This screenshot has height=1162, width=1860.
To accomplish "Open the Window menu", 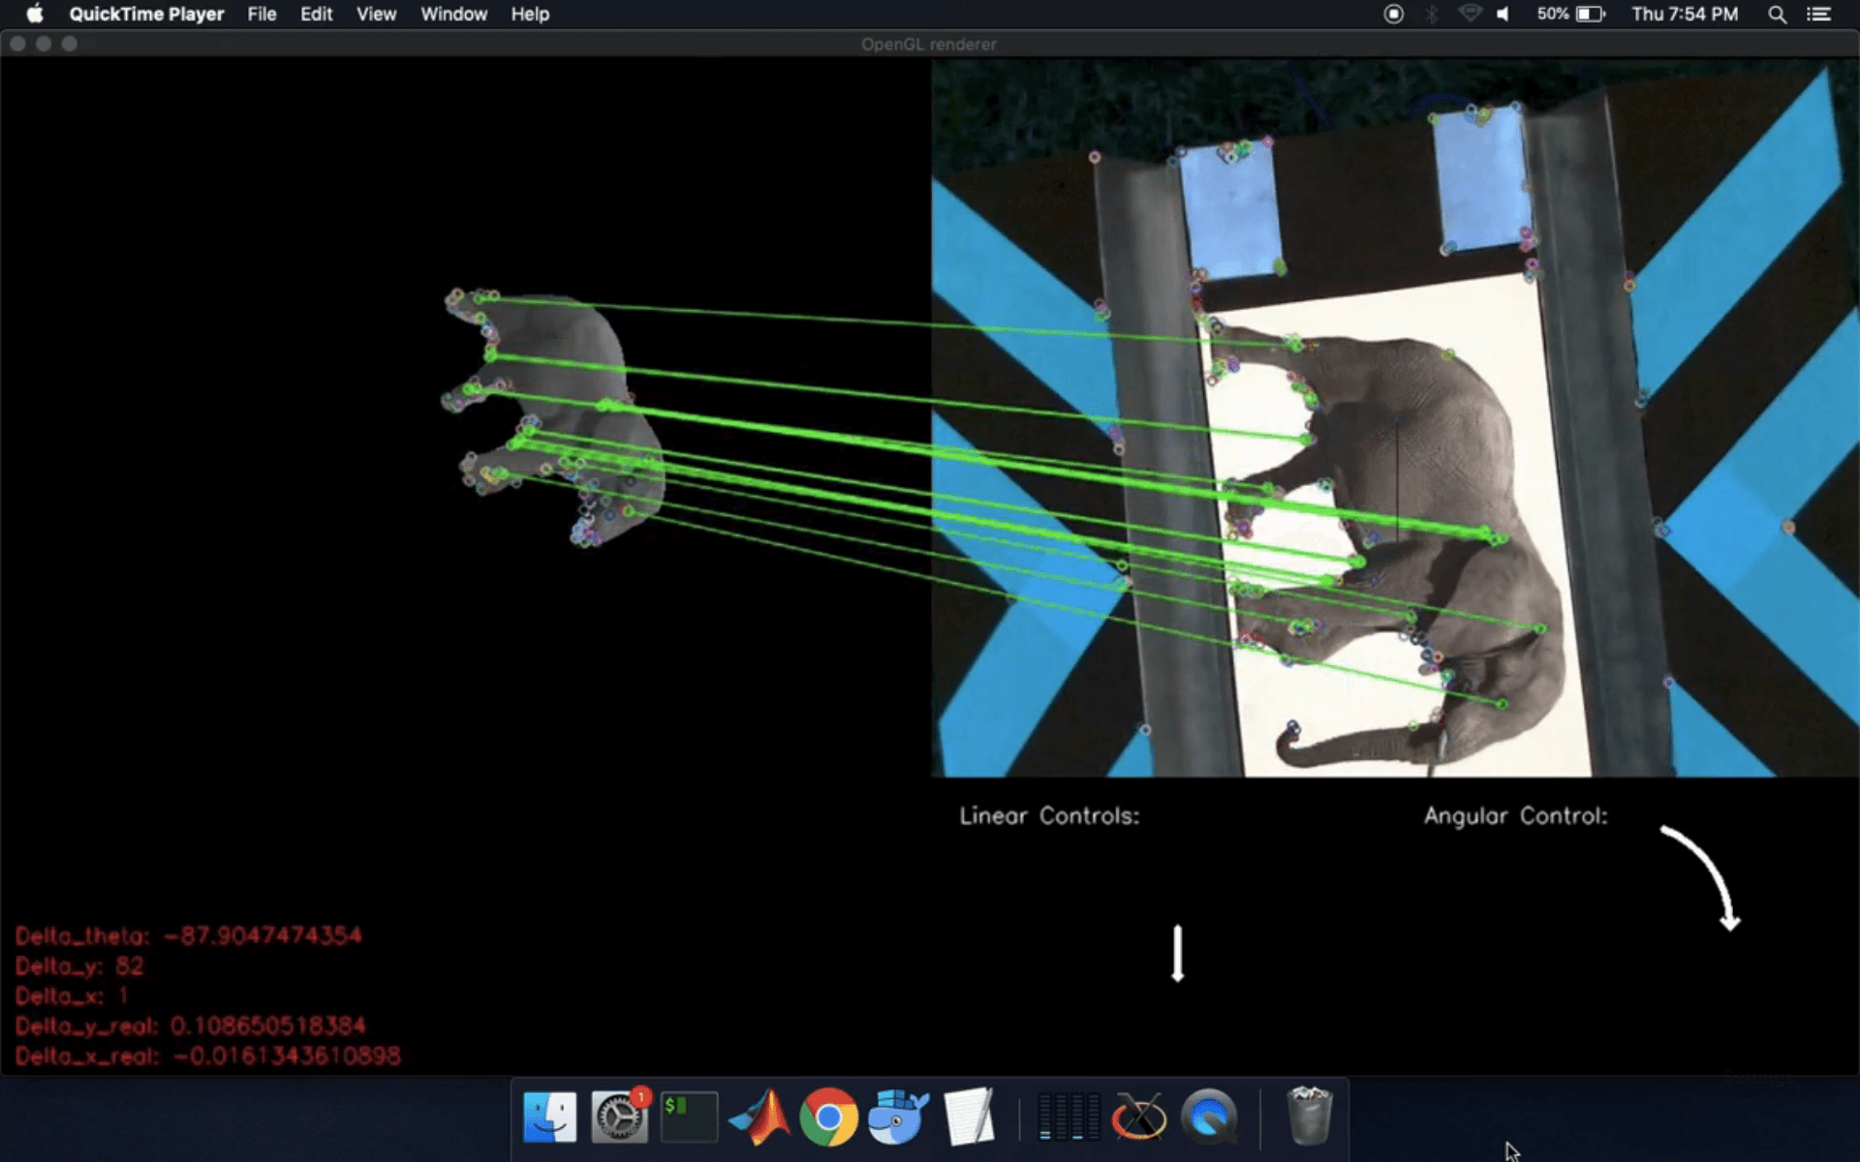I will (453, 15).
